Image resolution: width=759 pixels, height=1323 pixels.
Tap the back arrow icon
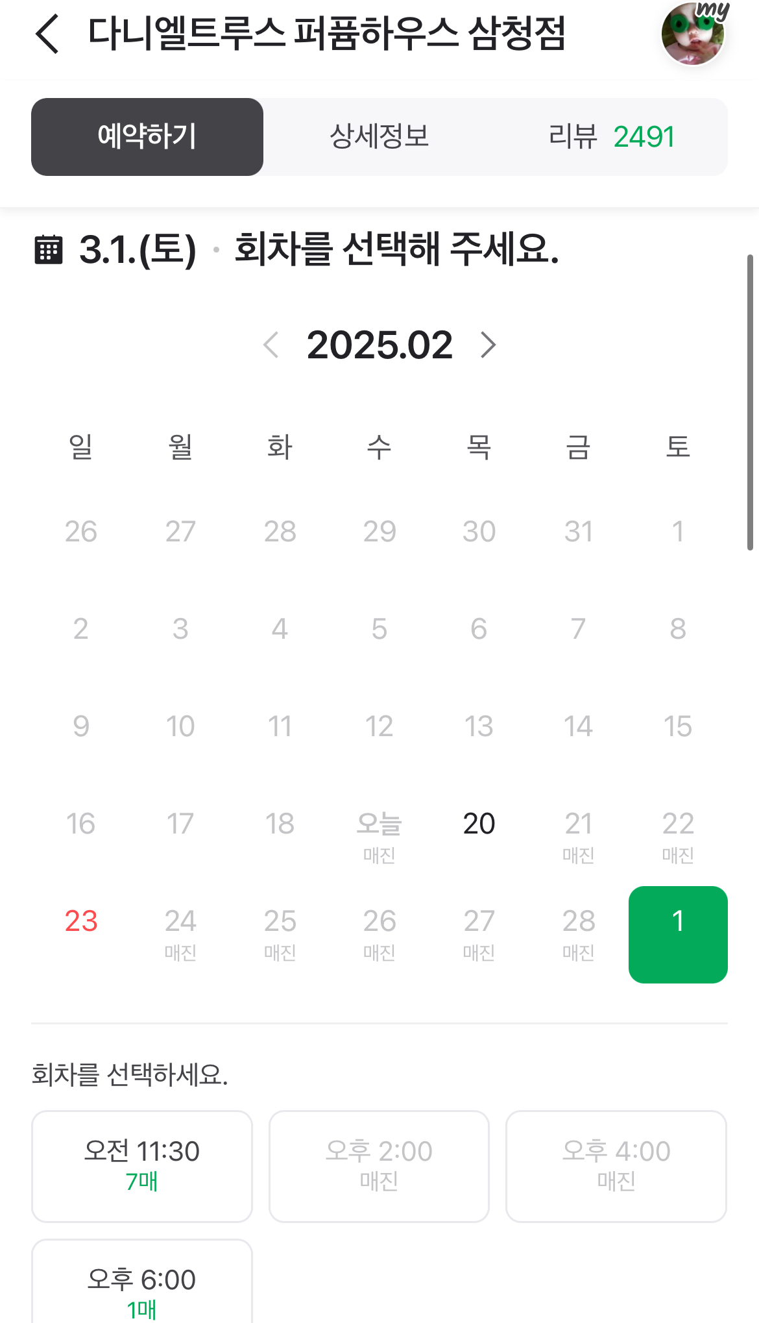pos(48,34)
